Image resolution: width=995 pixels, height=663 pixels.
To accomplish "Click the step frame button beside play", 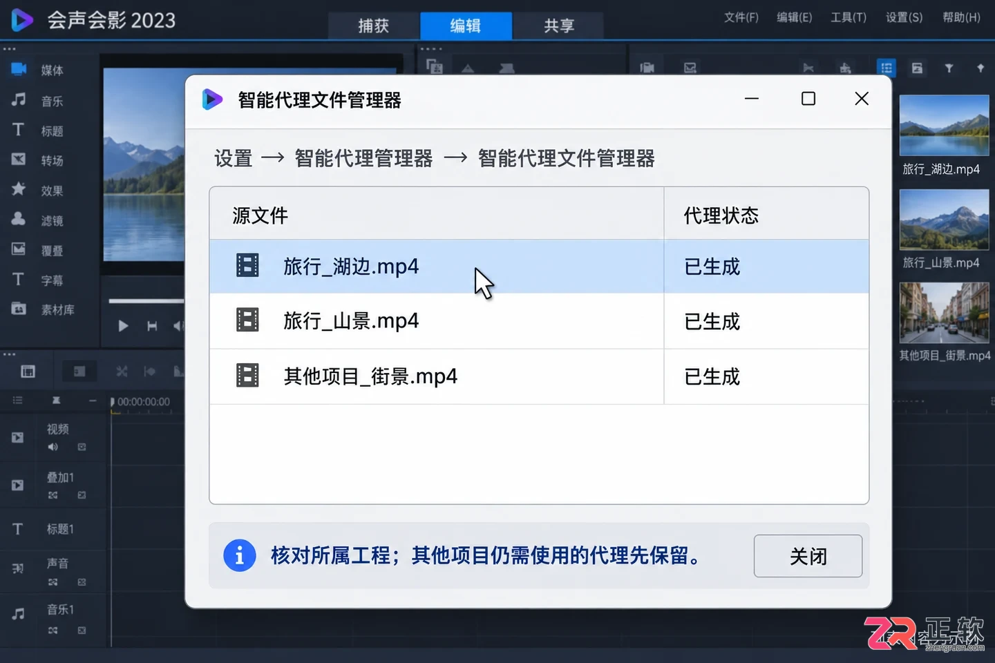I will coord(152,325).
